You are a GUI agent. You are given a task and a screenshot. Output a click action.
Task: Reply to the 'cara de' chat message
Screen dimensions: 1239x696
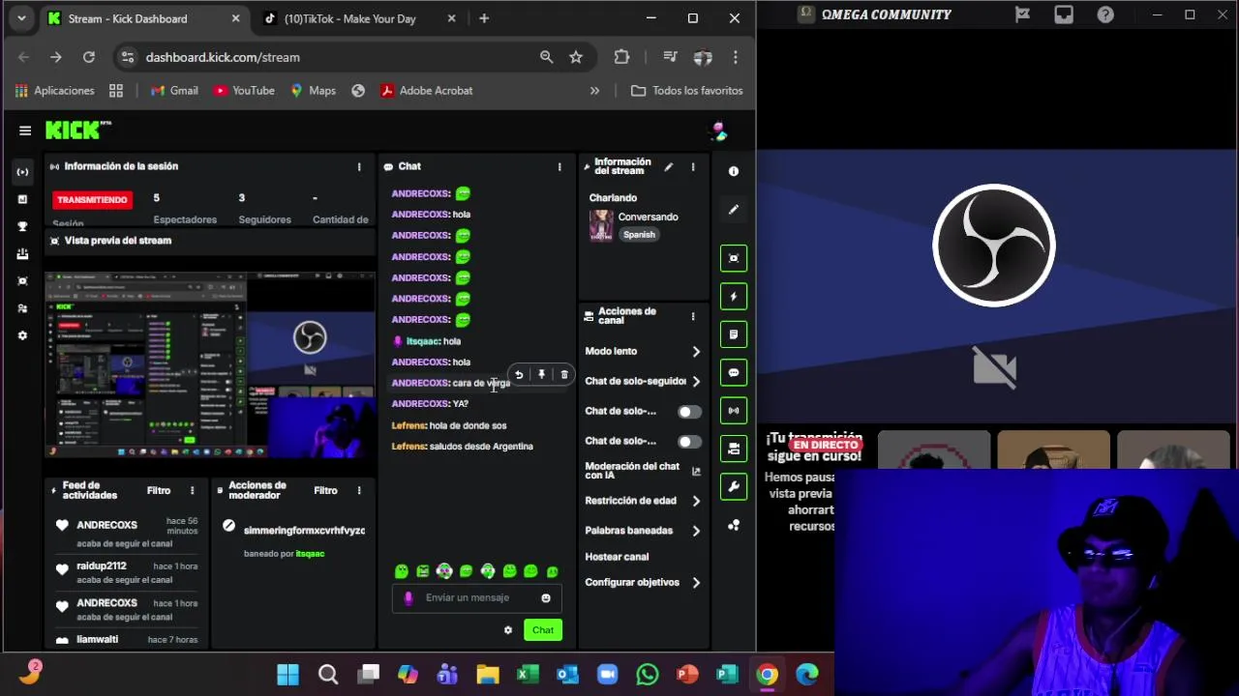pos(519,375)
